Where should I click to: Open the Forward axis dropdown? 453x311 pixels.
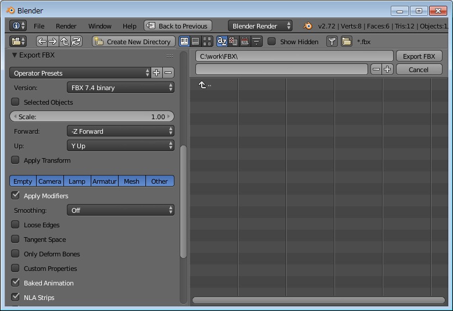coord(120,131)
